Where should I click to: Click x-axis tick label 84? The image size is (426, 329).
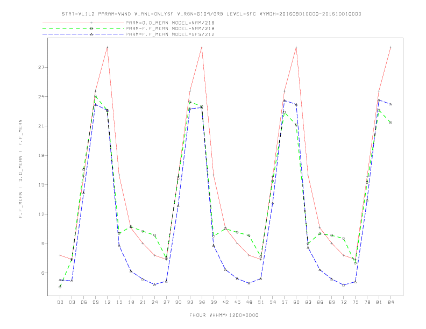(391, 302)
